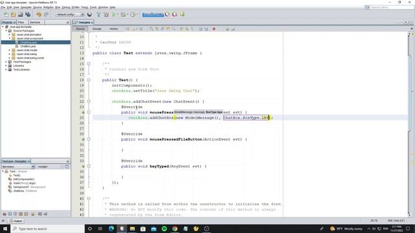The width and height of the screenshot is (415, 233).
Task: Open the Source menu
Action: (38, 7)
